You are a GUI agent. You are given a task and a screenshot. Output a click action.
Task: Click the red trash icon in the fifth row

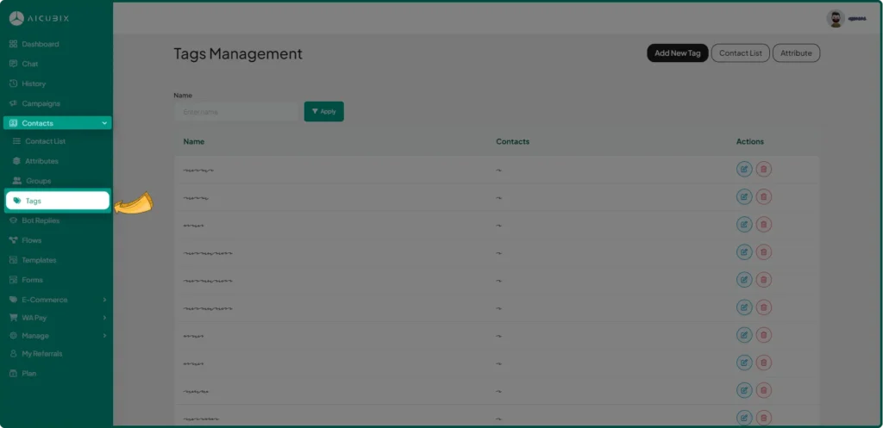click(x=763, y=280)
